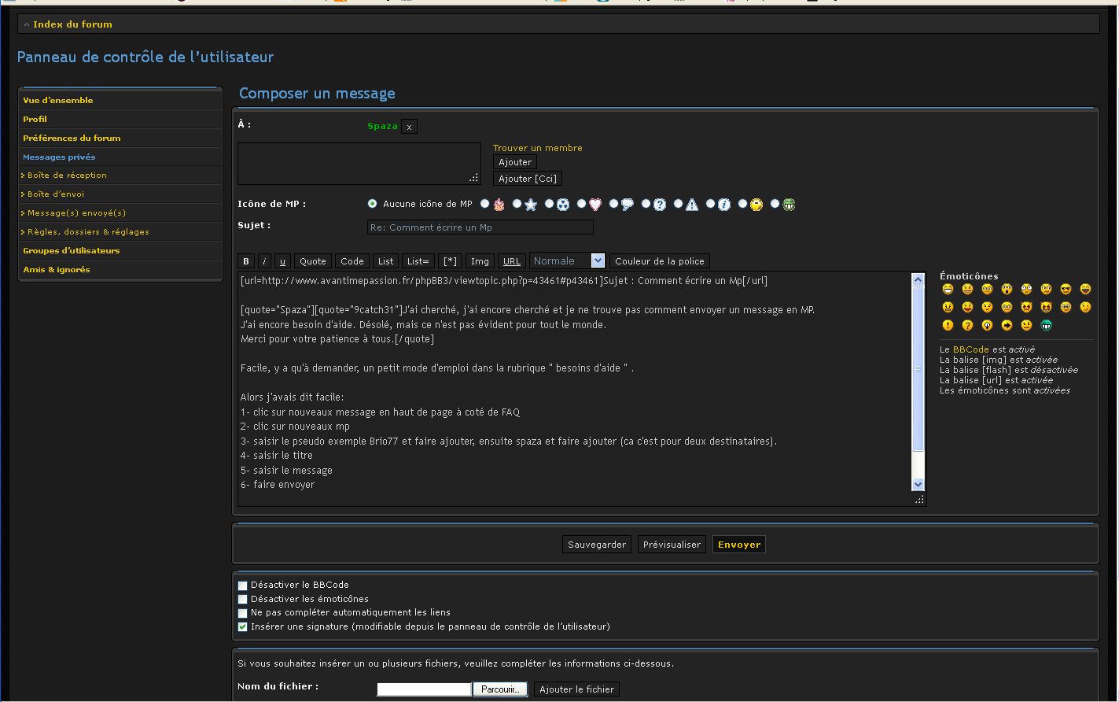The height and width of the screenshot is (702, 1119).
Task: Collapse to Index du forum
Action: click(x=72, y=24)
